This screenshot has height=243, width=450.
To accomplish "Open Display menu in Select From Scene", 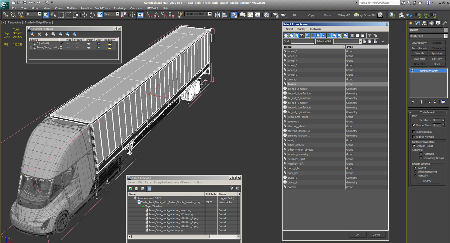I will pyautogui.click(x=301, y=29).
